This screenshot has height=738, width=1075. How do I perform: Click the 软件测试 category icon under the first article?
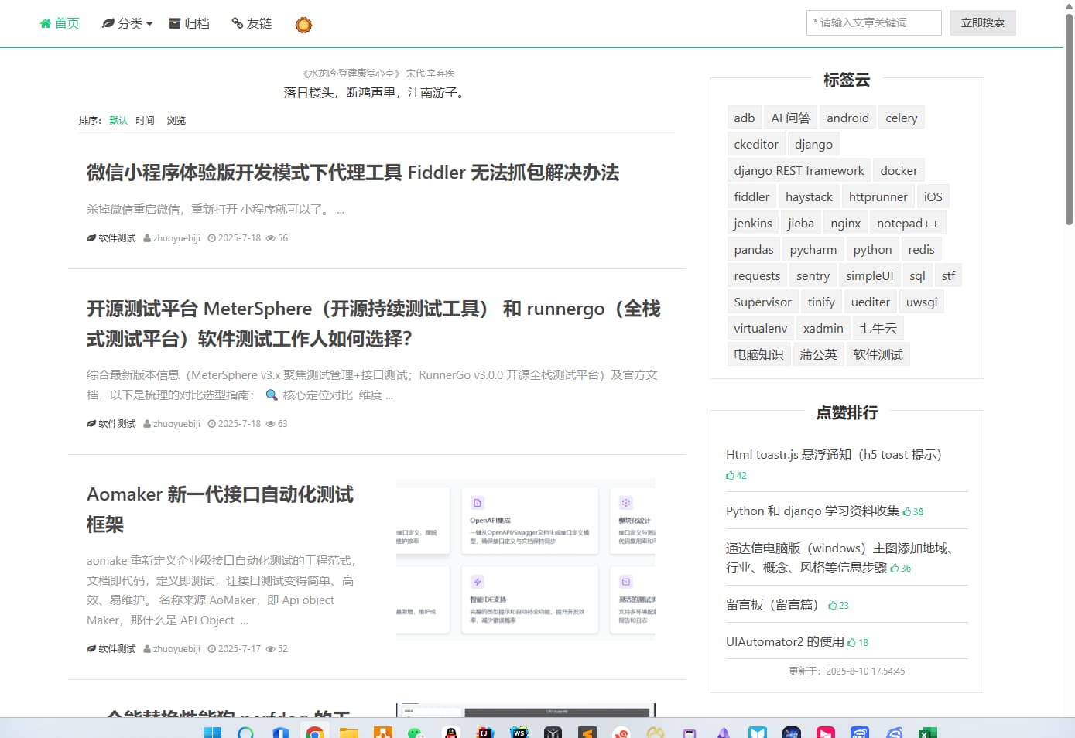click(91, 237)
